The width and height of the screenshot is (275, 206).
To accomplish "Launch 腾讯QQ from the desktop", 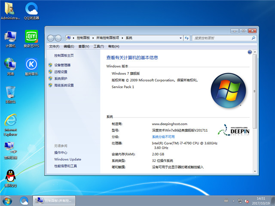I will (10, 179).
